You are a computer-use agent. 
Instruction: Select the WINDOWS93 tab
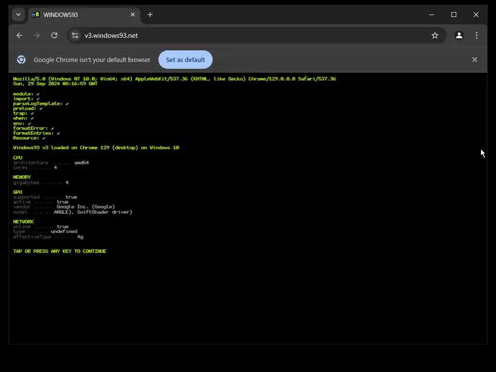click(x=84, y=15)
